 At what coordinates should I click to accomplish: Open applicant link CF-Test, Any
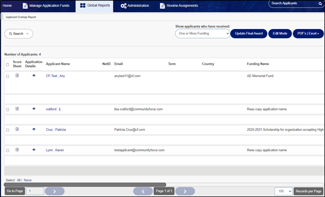55,76
